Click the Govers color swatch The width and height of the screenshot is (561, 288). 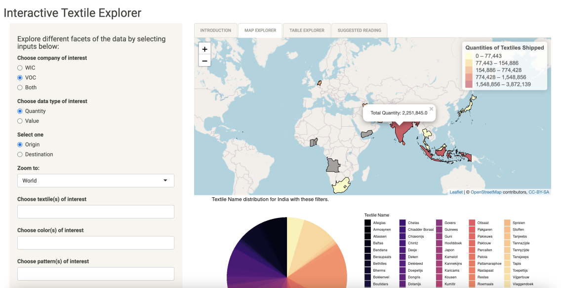(440, 222)
